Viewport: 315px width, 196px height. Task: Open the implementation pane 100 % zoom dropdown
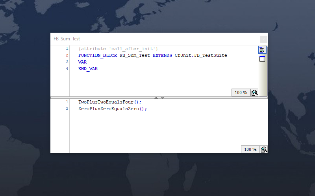coord(250,149)
